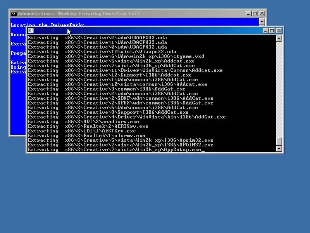
Task: Click the cmd icon in Administrateur window title bar
Action: pos(14,14)
